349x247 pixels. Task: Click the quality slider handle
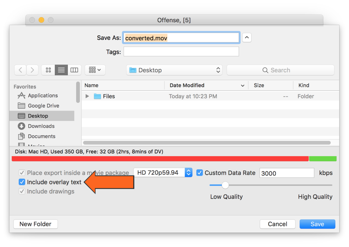(x=225, y=185)
